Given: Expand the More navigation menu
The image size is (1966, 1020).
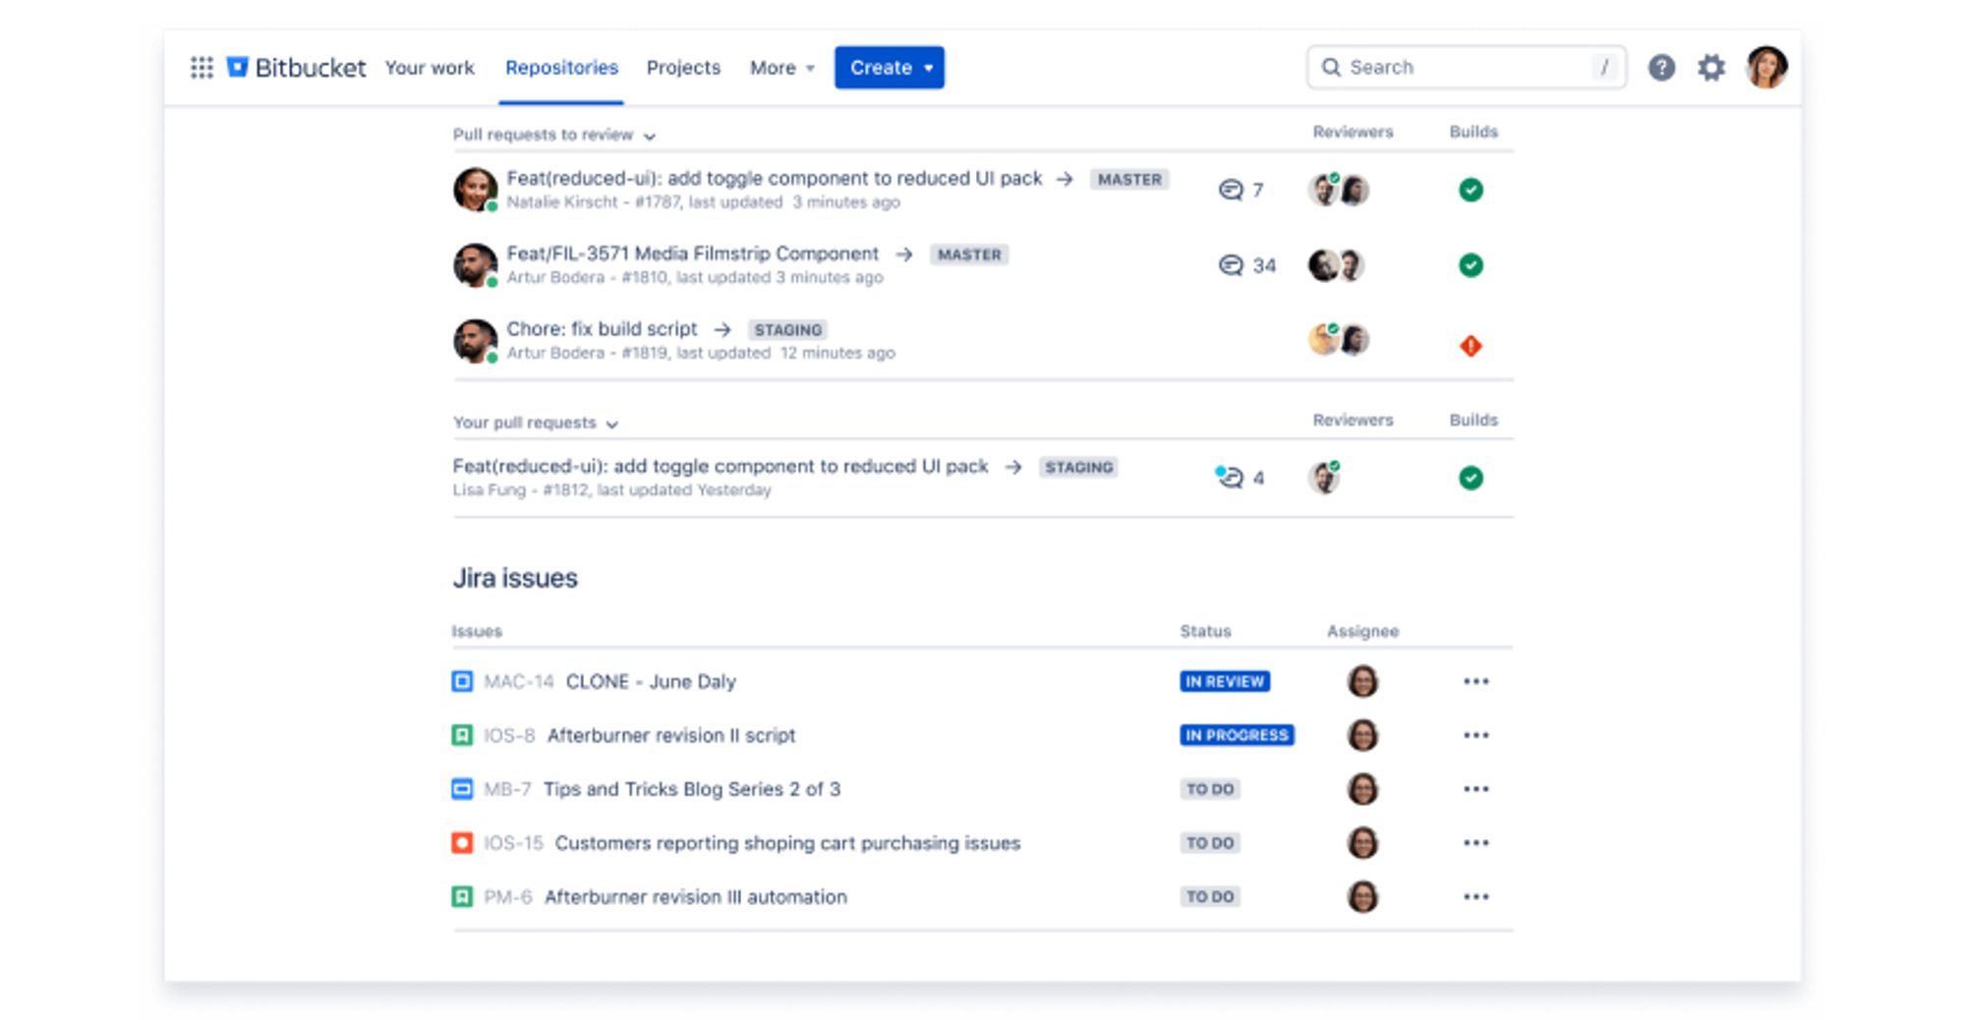Looking at the screenshot, I should [781, 68].
